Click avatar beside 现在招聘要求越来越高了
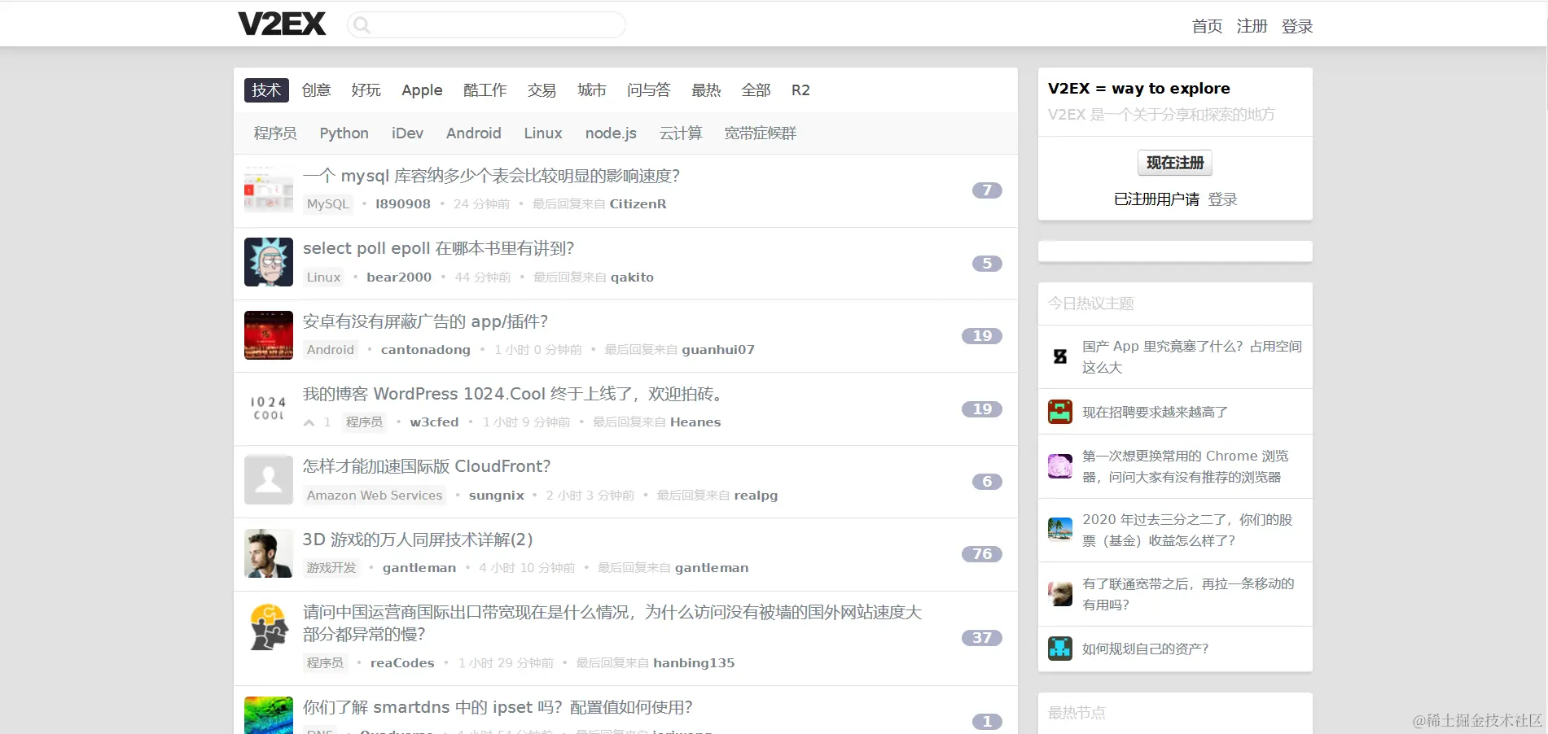 [x=1060, y=412]
